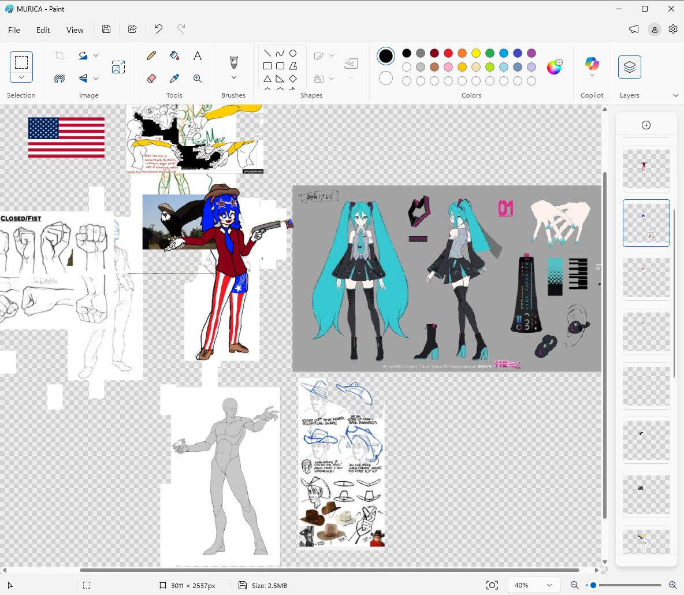Select the Polygon shape

293,66
